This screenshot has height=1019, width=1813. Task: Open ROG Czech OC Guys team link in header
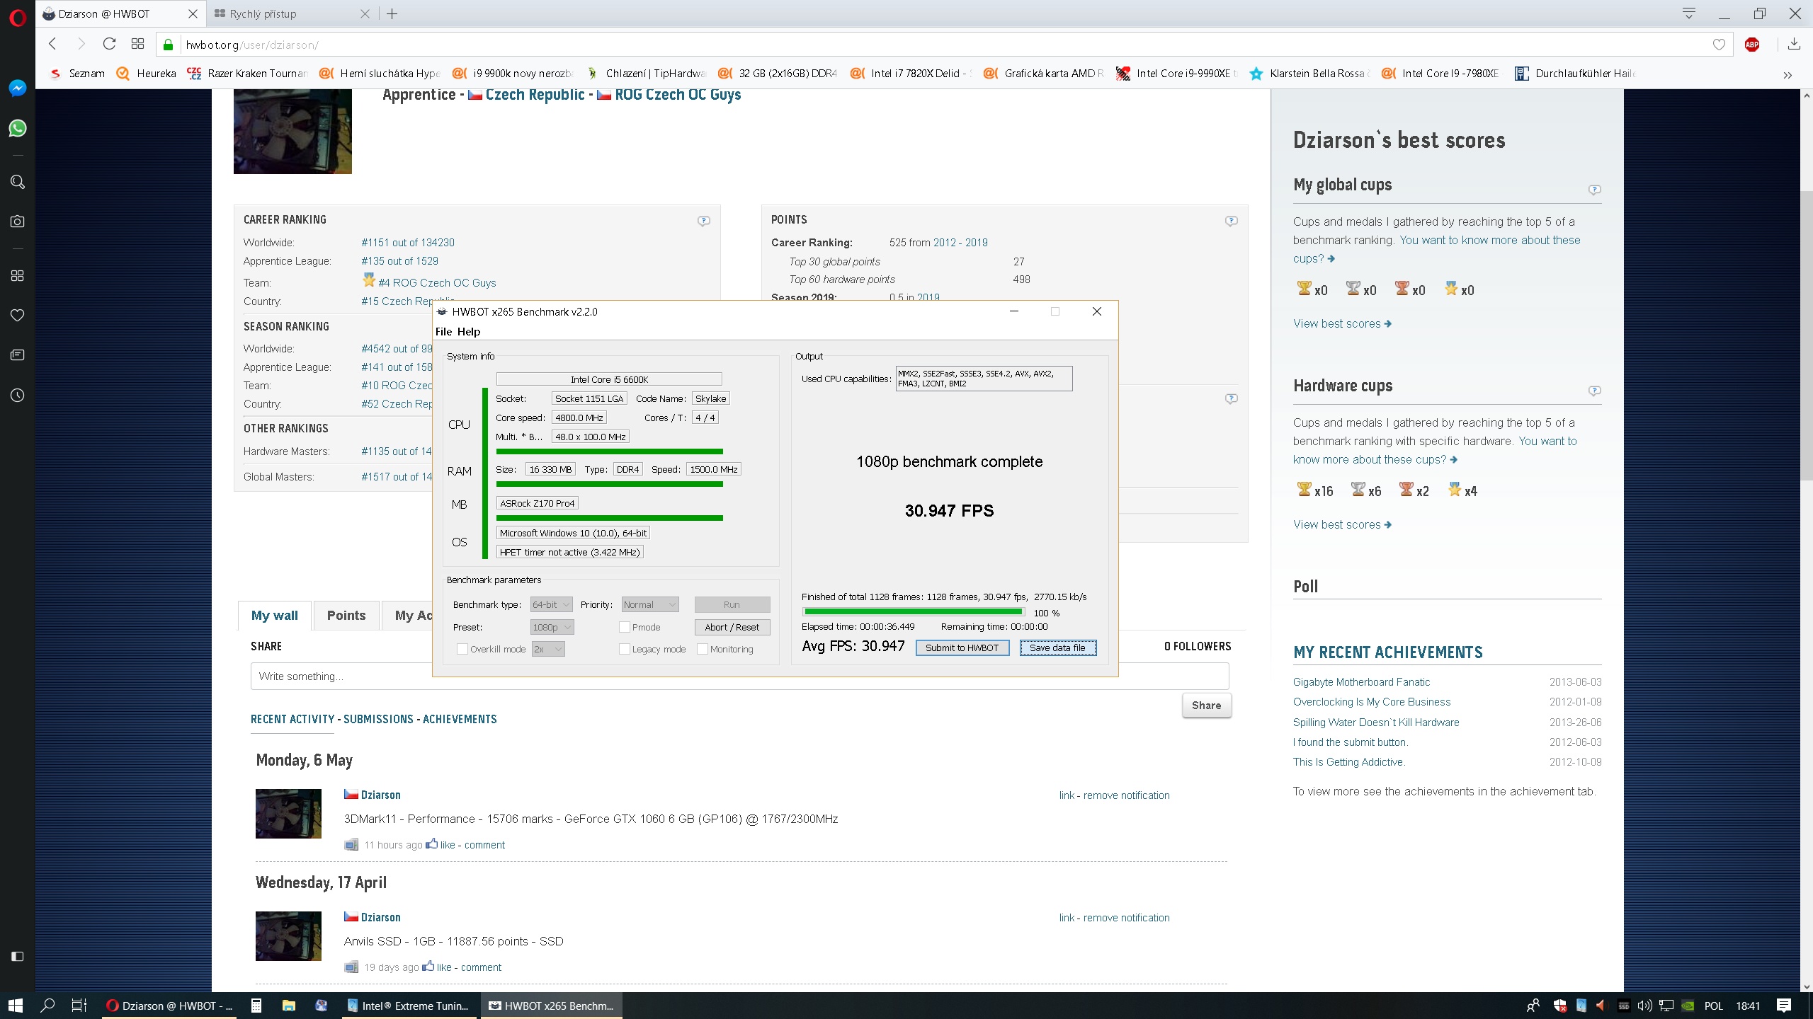pos(678,95)
